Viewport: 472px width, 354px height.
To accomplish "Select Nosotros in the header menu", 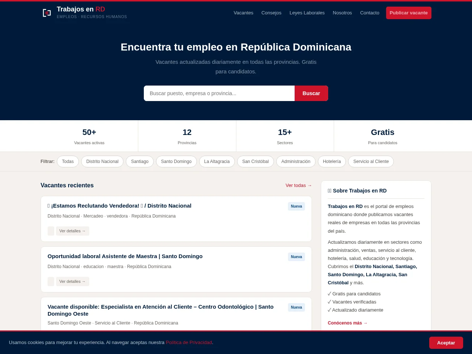I will (342, 13).
